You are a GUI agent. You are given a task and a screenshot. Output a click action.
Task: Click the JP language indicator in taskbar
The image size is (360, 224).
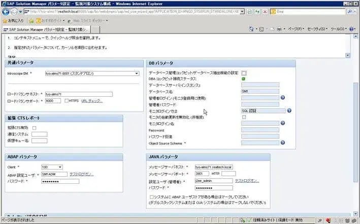click(320, 220)
